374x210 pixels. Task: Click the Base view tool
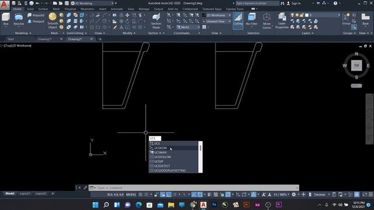click(x=365, y=19)
